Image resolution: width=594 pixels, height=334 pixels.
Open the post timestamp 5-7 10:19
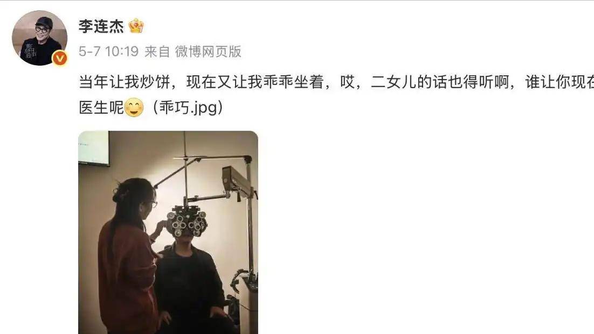109,52
